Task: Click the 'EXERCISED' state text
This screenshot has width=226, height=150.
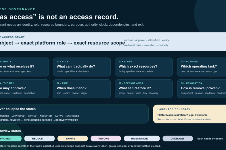Action: click(x=73, y=116)
